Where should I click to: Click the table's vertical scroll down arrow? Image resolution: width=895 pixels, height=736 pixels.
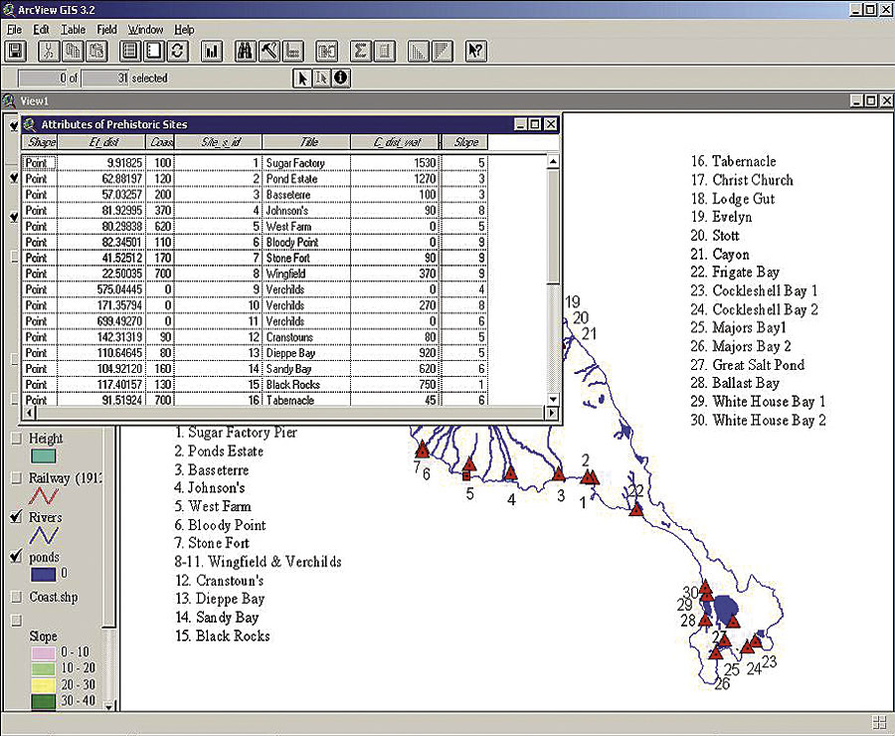(x=553, y=399)
